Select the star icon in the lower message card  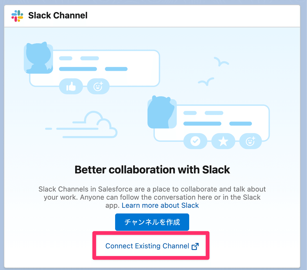[x=223, y=141]
